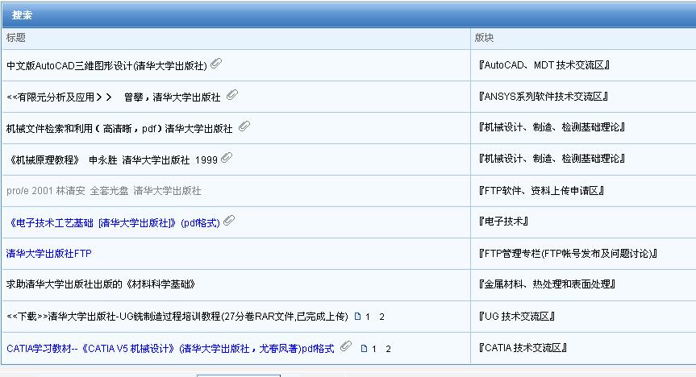Open thread <<有限元分析及应用>> 曾攀

(x=113, y=97)
